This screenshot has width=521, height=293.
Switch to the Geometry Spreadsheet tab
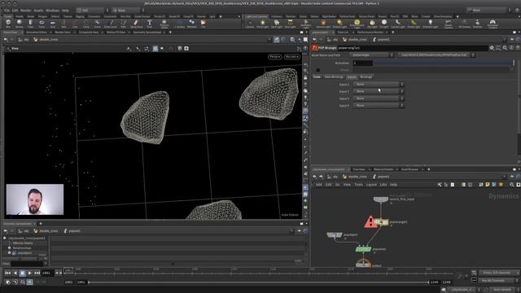(x=148, y=33)
